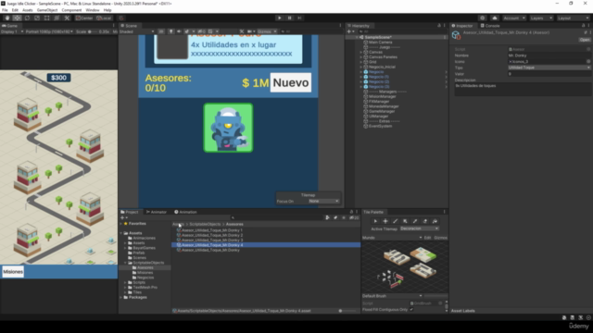Screen dimensions: 593x333
Task: Click the Step frame button
Action: pyautogui.click(x=299, y=18)
